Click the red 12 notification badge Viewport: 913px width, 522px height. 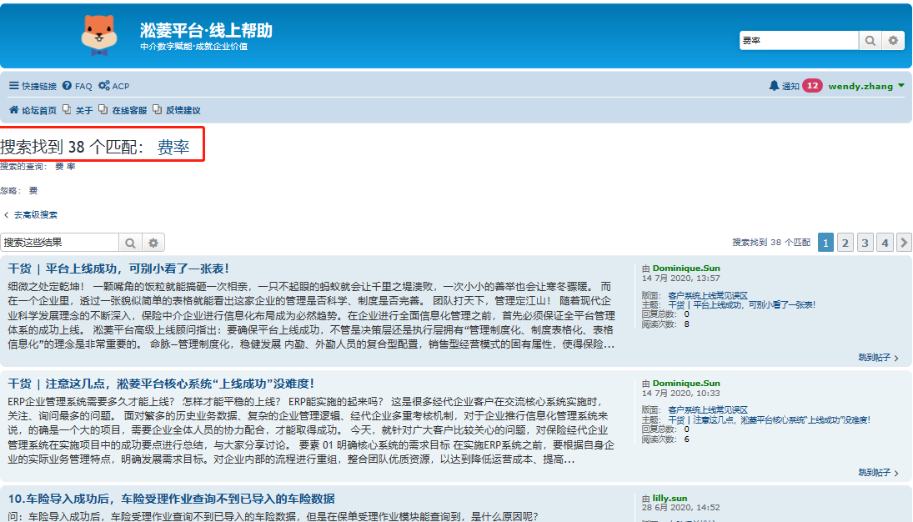[812, 86]
